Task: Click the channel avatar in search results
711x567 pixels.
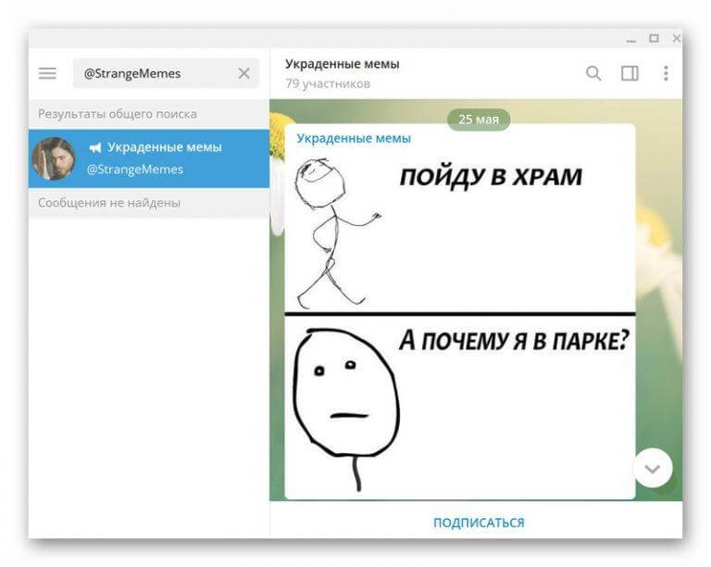Action: [x=54, y=158]
